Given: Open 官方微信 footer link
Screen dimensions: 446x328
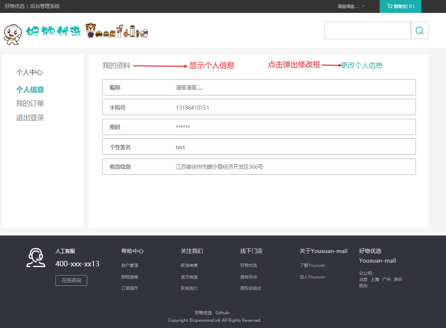Looking at the screenshot, I should coord(189,277).
